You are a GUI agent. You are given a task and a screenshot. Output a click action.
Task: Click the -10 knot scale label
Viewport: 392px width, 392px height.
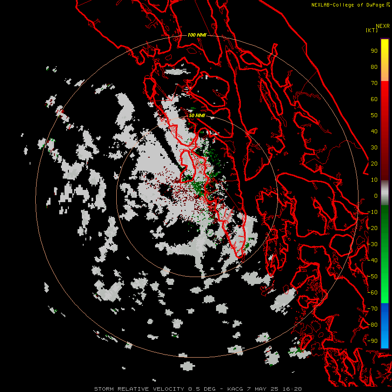tap(372, 212)
